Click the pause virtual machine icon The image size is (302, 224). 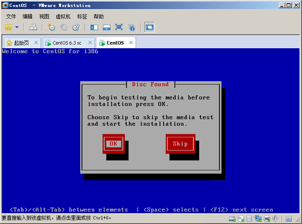coord(8,27)
